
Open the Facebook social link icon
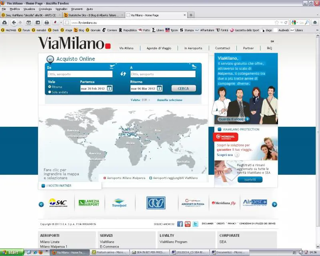[x=180, y=224]
